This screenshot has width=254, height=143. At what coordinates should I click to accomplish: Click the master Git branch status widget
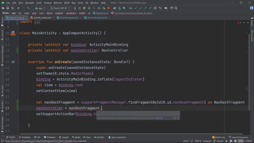(x=219, y=141)
